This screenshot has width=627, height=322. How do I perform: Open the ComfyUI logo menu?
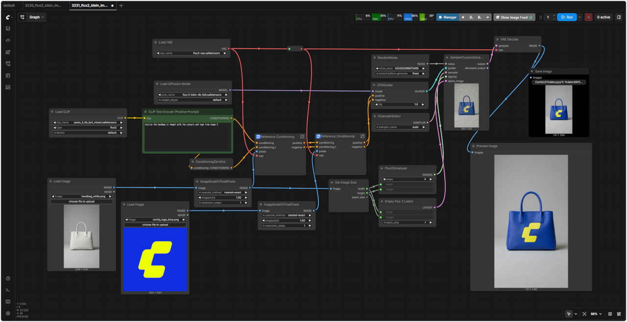(x=8, y=17)
